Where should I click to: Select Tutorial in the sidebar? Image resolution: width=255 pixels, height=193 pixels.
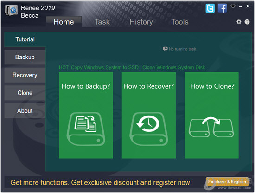(25, 39)
